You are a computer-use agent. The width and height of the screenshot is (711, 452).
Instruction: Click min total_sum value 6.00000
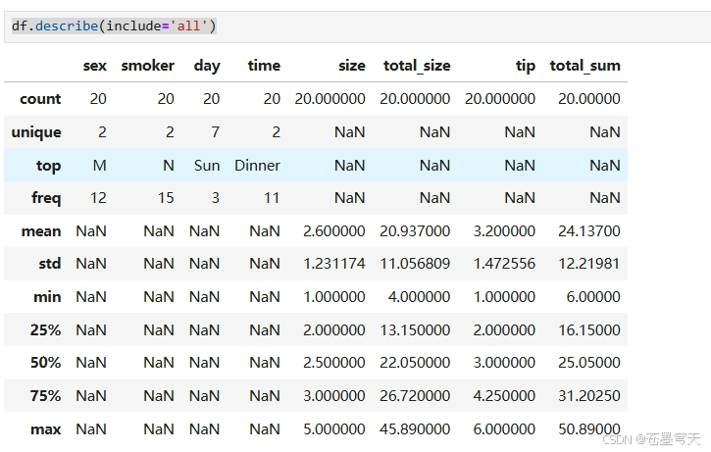(593, 297)
